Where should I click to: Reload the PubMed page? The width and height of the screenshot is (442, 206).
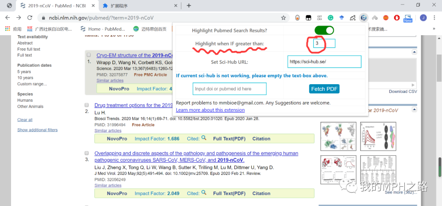29,18
